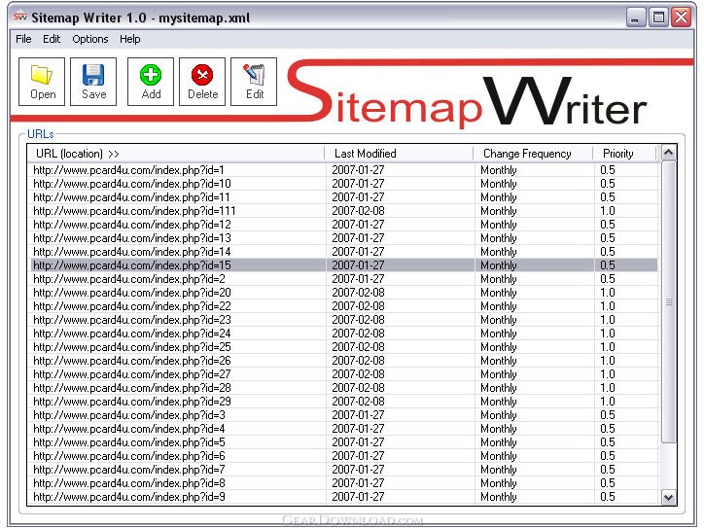The height and width of the screenshot is (528, 704).
Task: Select row with URL index.php?id=25
Action: [344, 347]
